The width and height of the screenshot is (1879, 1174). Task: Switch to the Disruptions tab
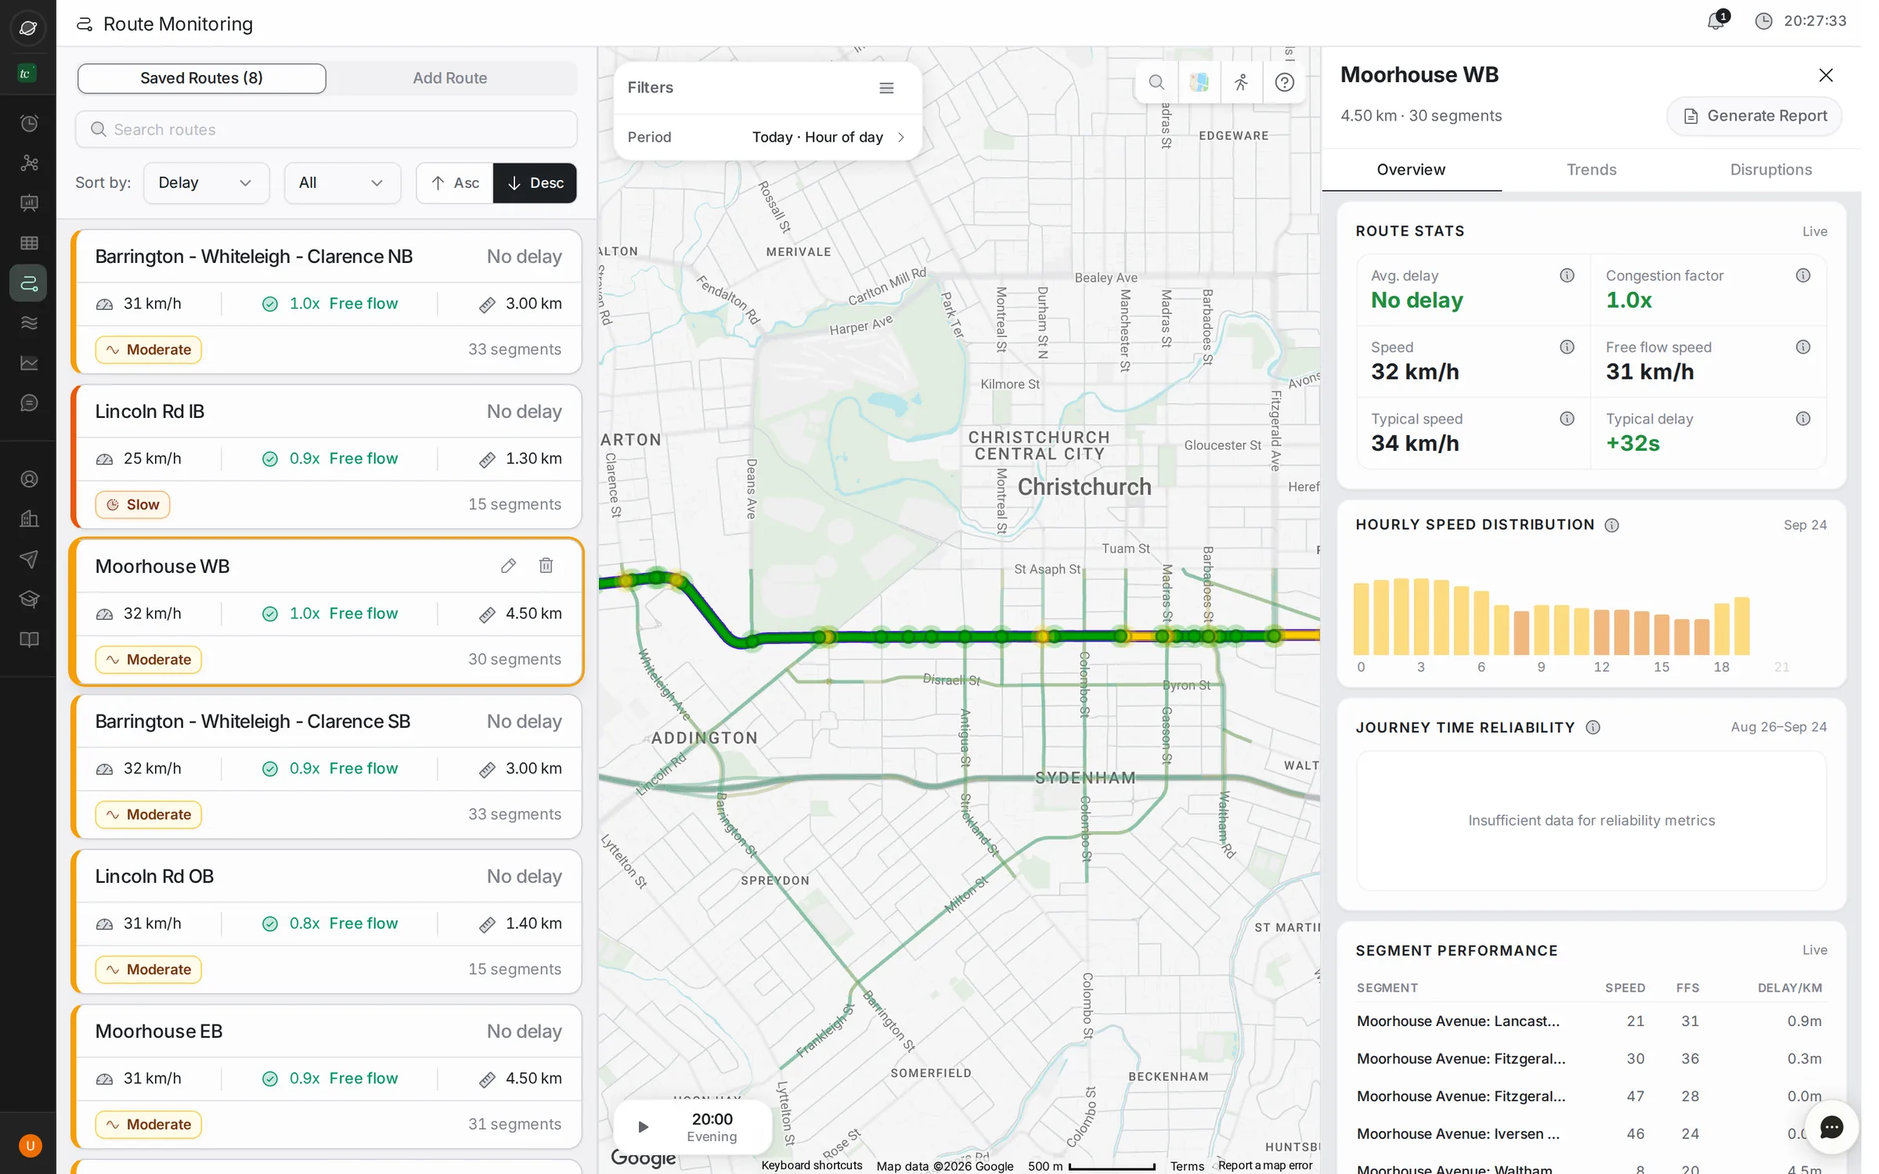[x=1771, y=170]
